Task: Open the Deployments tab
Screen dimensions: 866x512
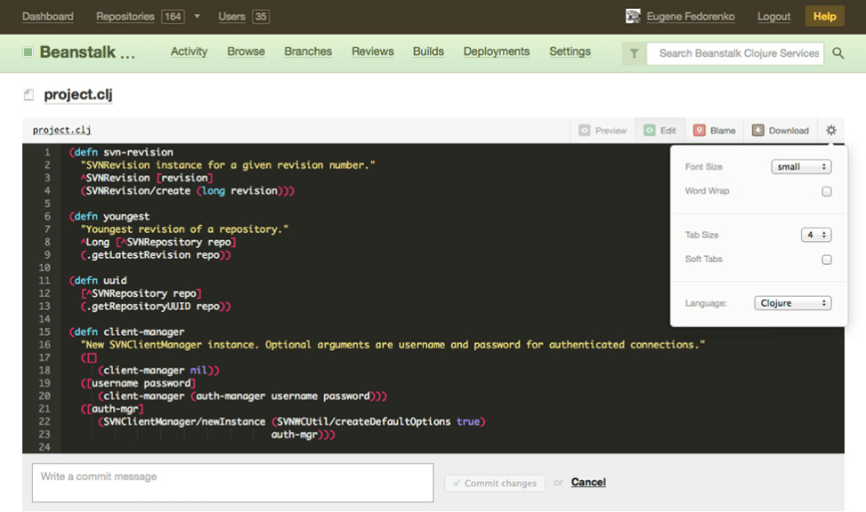Action: point(497,52)
